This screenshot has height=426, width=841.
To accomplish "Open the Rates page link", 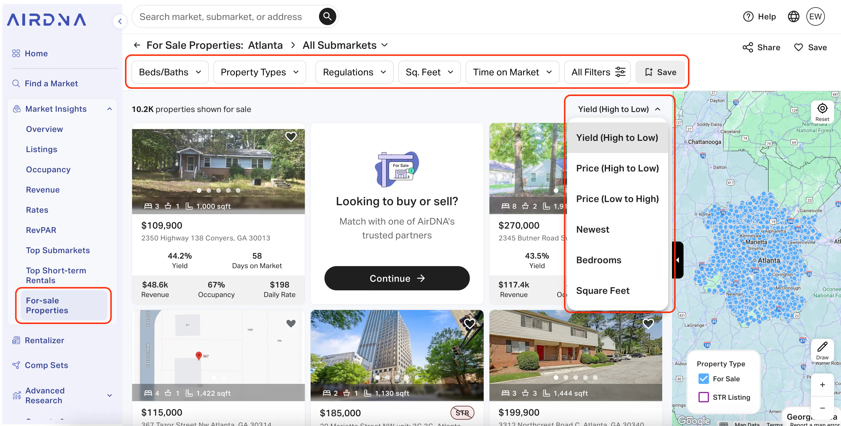I will coord(37,210).
